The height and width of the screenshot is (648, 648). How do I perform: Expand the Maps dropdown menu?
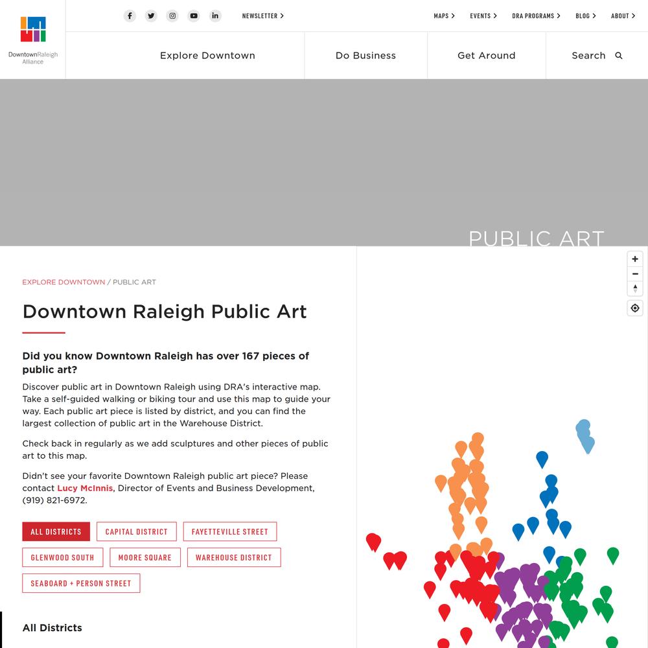click(444, 16)
